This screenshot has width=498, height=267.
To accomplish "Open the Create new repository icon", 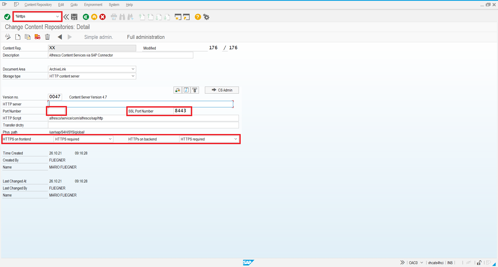I will pyautogui.click(x=18, y=37).
